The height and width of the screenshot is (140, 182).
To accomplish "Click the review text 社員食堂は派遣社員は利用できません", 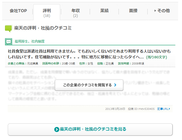I will (42, 51).
